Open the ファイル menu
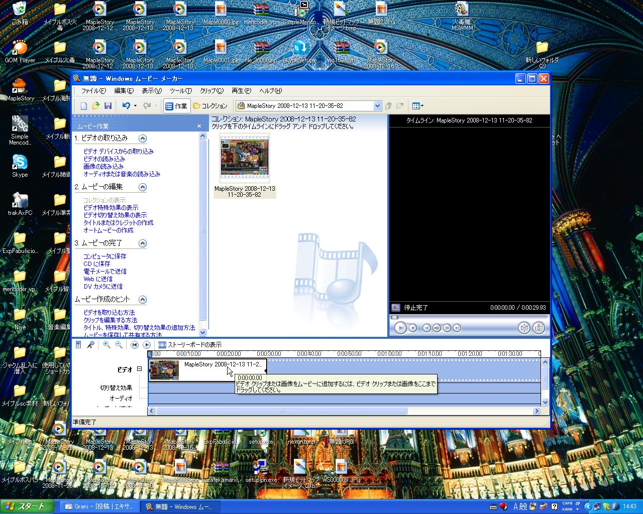Viewport: 643px width, 514px height. point(93,91)
